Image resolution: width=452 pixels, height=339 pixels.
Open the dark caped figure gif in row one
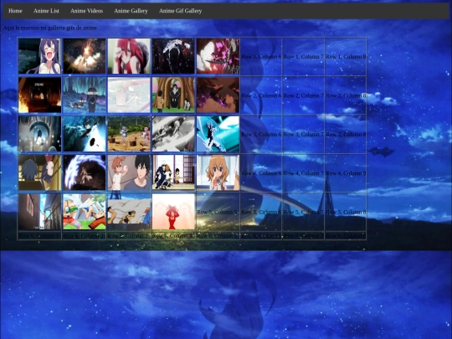click(x=173, y=56)
